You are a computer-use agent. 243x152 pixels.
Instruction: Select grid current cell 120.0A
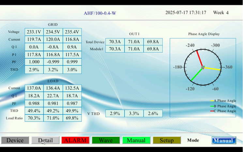point(53,39)
